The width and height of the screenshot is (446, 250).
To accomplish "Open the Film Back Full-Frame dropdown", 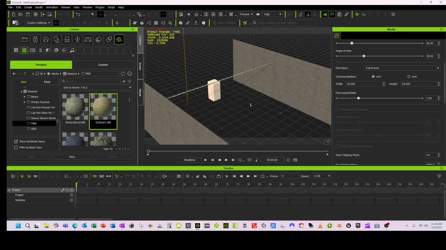I will (402, 68).
